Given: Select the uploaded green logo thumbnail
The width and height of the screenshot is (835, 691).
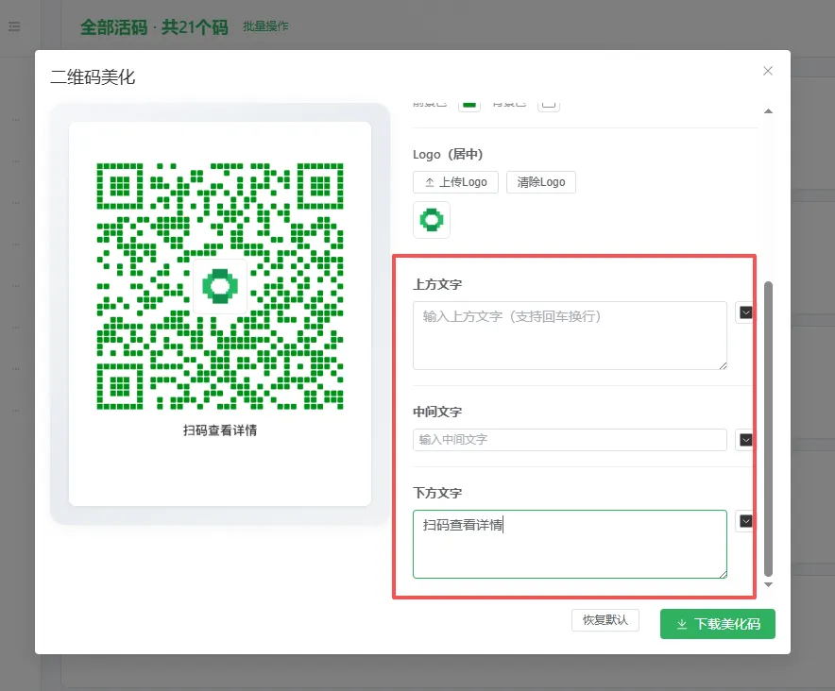Looking at the screenshot, I should coord(432,220).
